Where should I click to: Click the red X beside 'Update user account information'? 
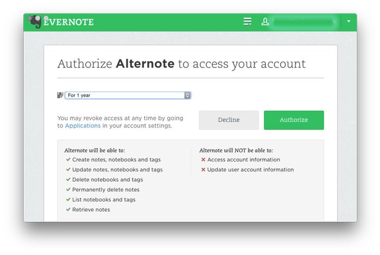coord(203,169)
